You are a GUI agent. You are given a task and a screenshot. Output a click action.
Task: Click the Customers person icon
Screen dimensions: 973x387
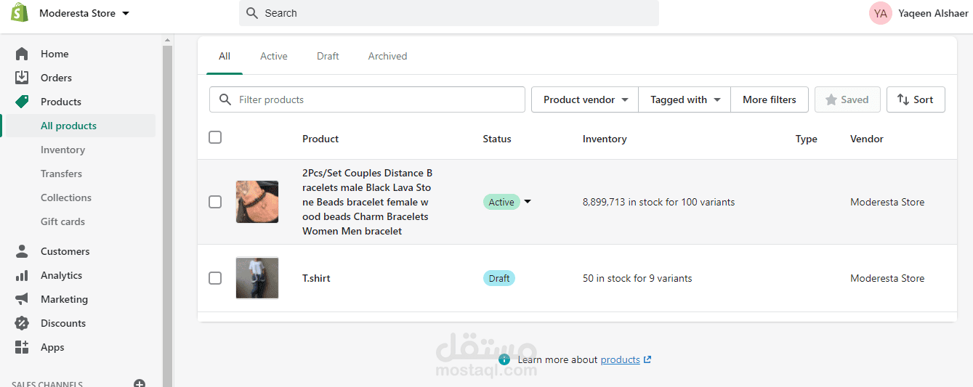(22, 251)
